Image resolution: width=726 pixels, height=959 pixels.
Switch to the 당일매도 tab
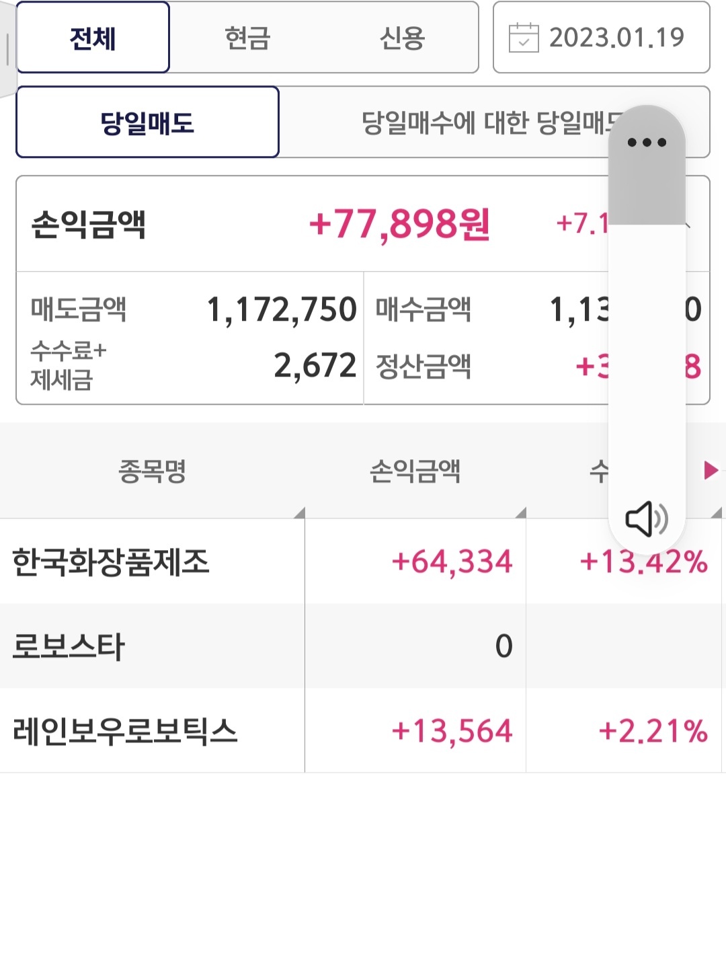coord(147,122)
